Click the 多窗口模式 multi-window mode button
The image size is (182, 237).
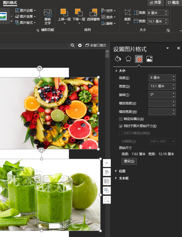click(96, 45)
